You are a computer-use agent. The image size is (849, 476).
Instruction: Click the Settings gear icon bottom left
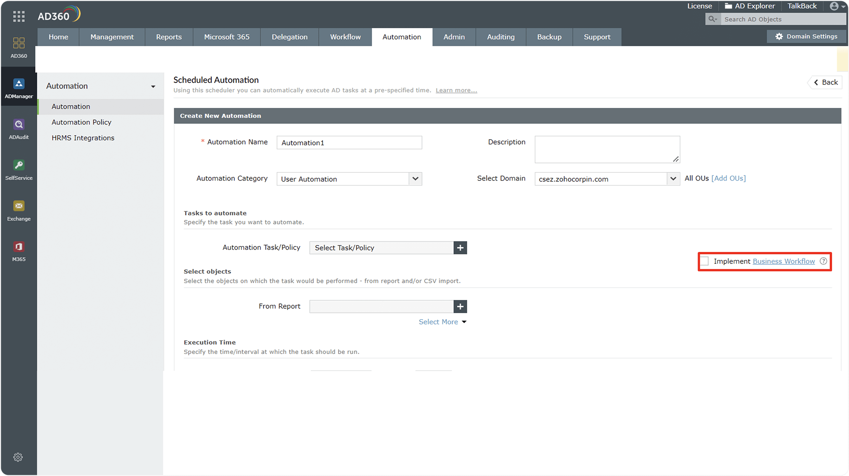(x=17, y=457)
